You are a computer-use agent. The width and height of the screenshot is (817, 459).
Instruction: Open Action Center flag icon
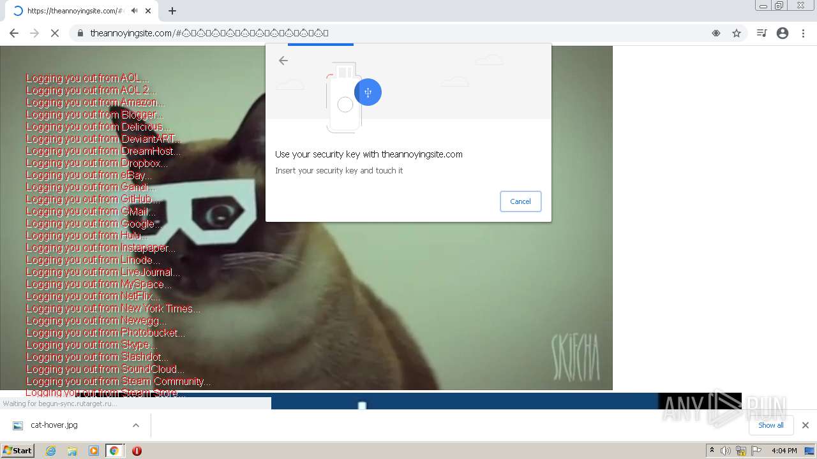756,451
